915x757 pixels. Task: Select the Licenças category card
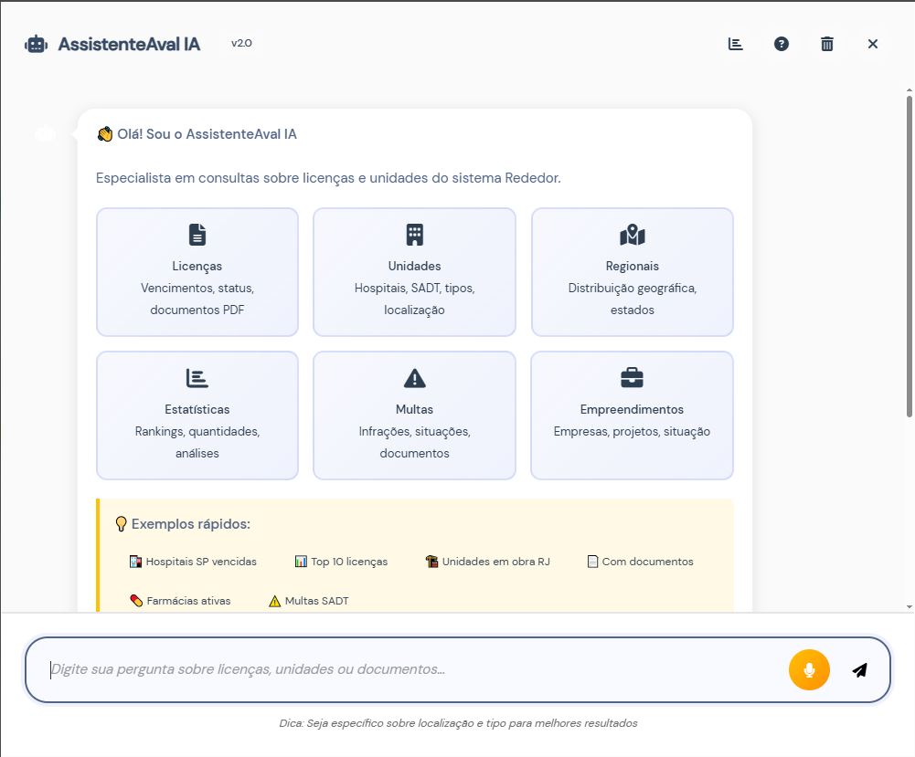tap(197, 272)
